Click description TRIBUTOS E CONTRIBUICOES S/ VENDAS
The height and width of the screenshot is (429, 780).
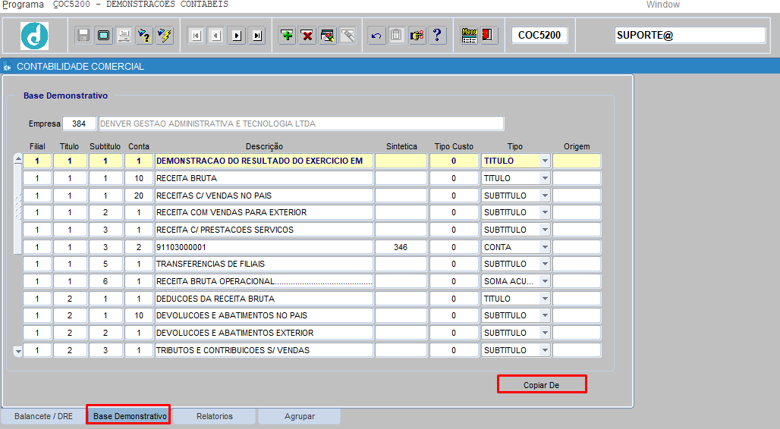click(x=263, y=350)
